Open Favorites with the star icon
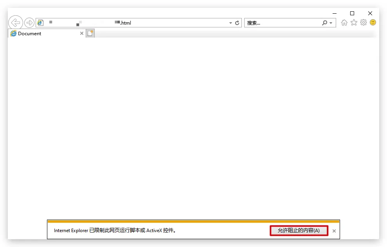 pyautogui.click(x=354, y=23)
